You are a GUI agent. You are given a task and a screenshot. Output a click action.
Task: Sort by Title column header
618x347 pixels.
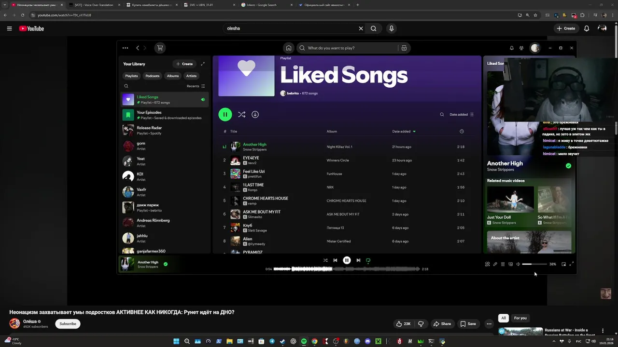click(x=234, y=131)
